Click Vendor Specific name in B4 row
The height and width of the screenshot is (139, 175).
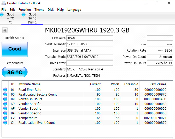pos(30,113)
